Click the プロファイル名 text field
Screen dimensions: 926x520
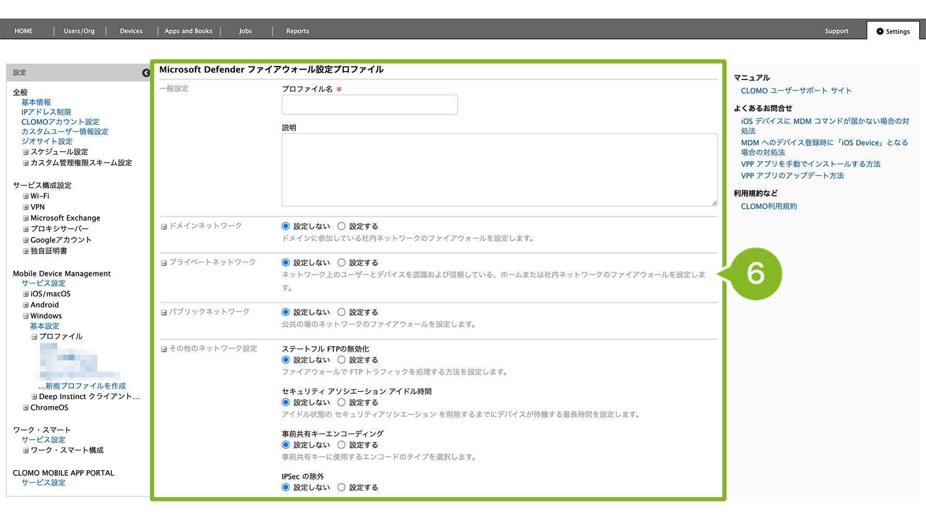tap(369, 105)
